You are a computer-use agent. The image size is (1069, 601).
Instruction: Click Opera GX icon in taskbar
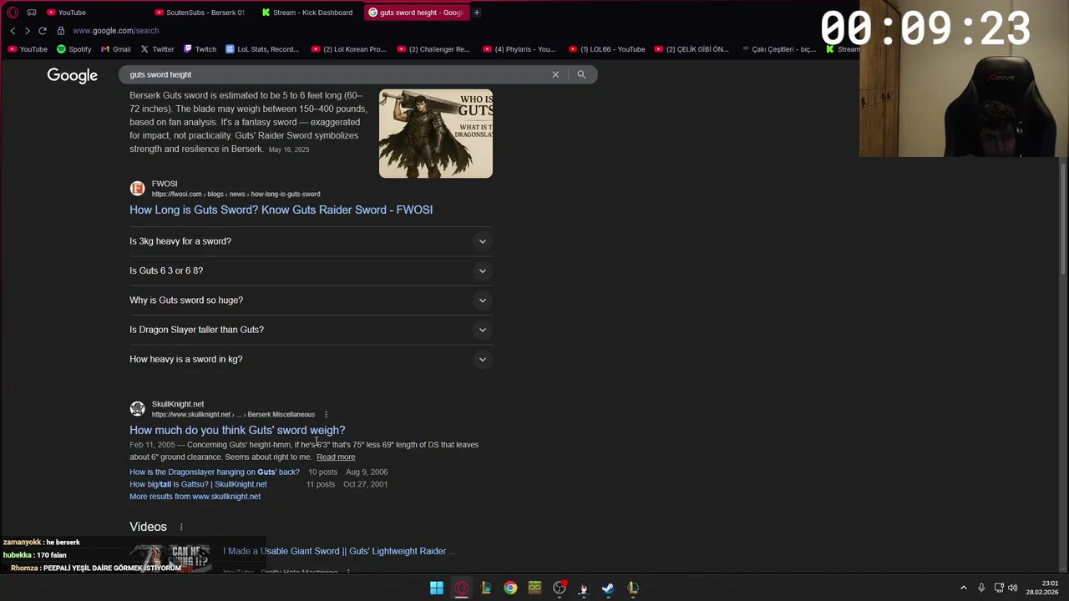462,588
